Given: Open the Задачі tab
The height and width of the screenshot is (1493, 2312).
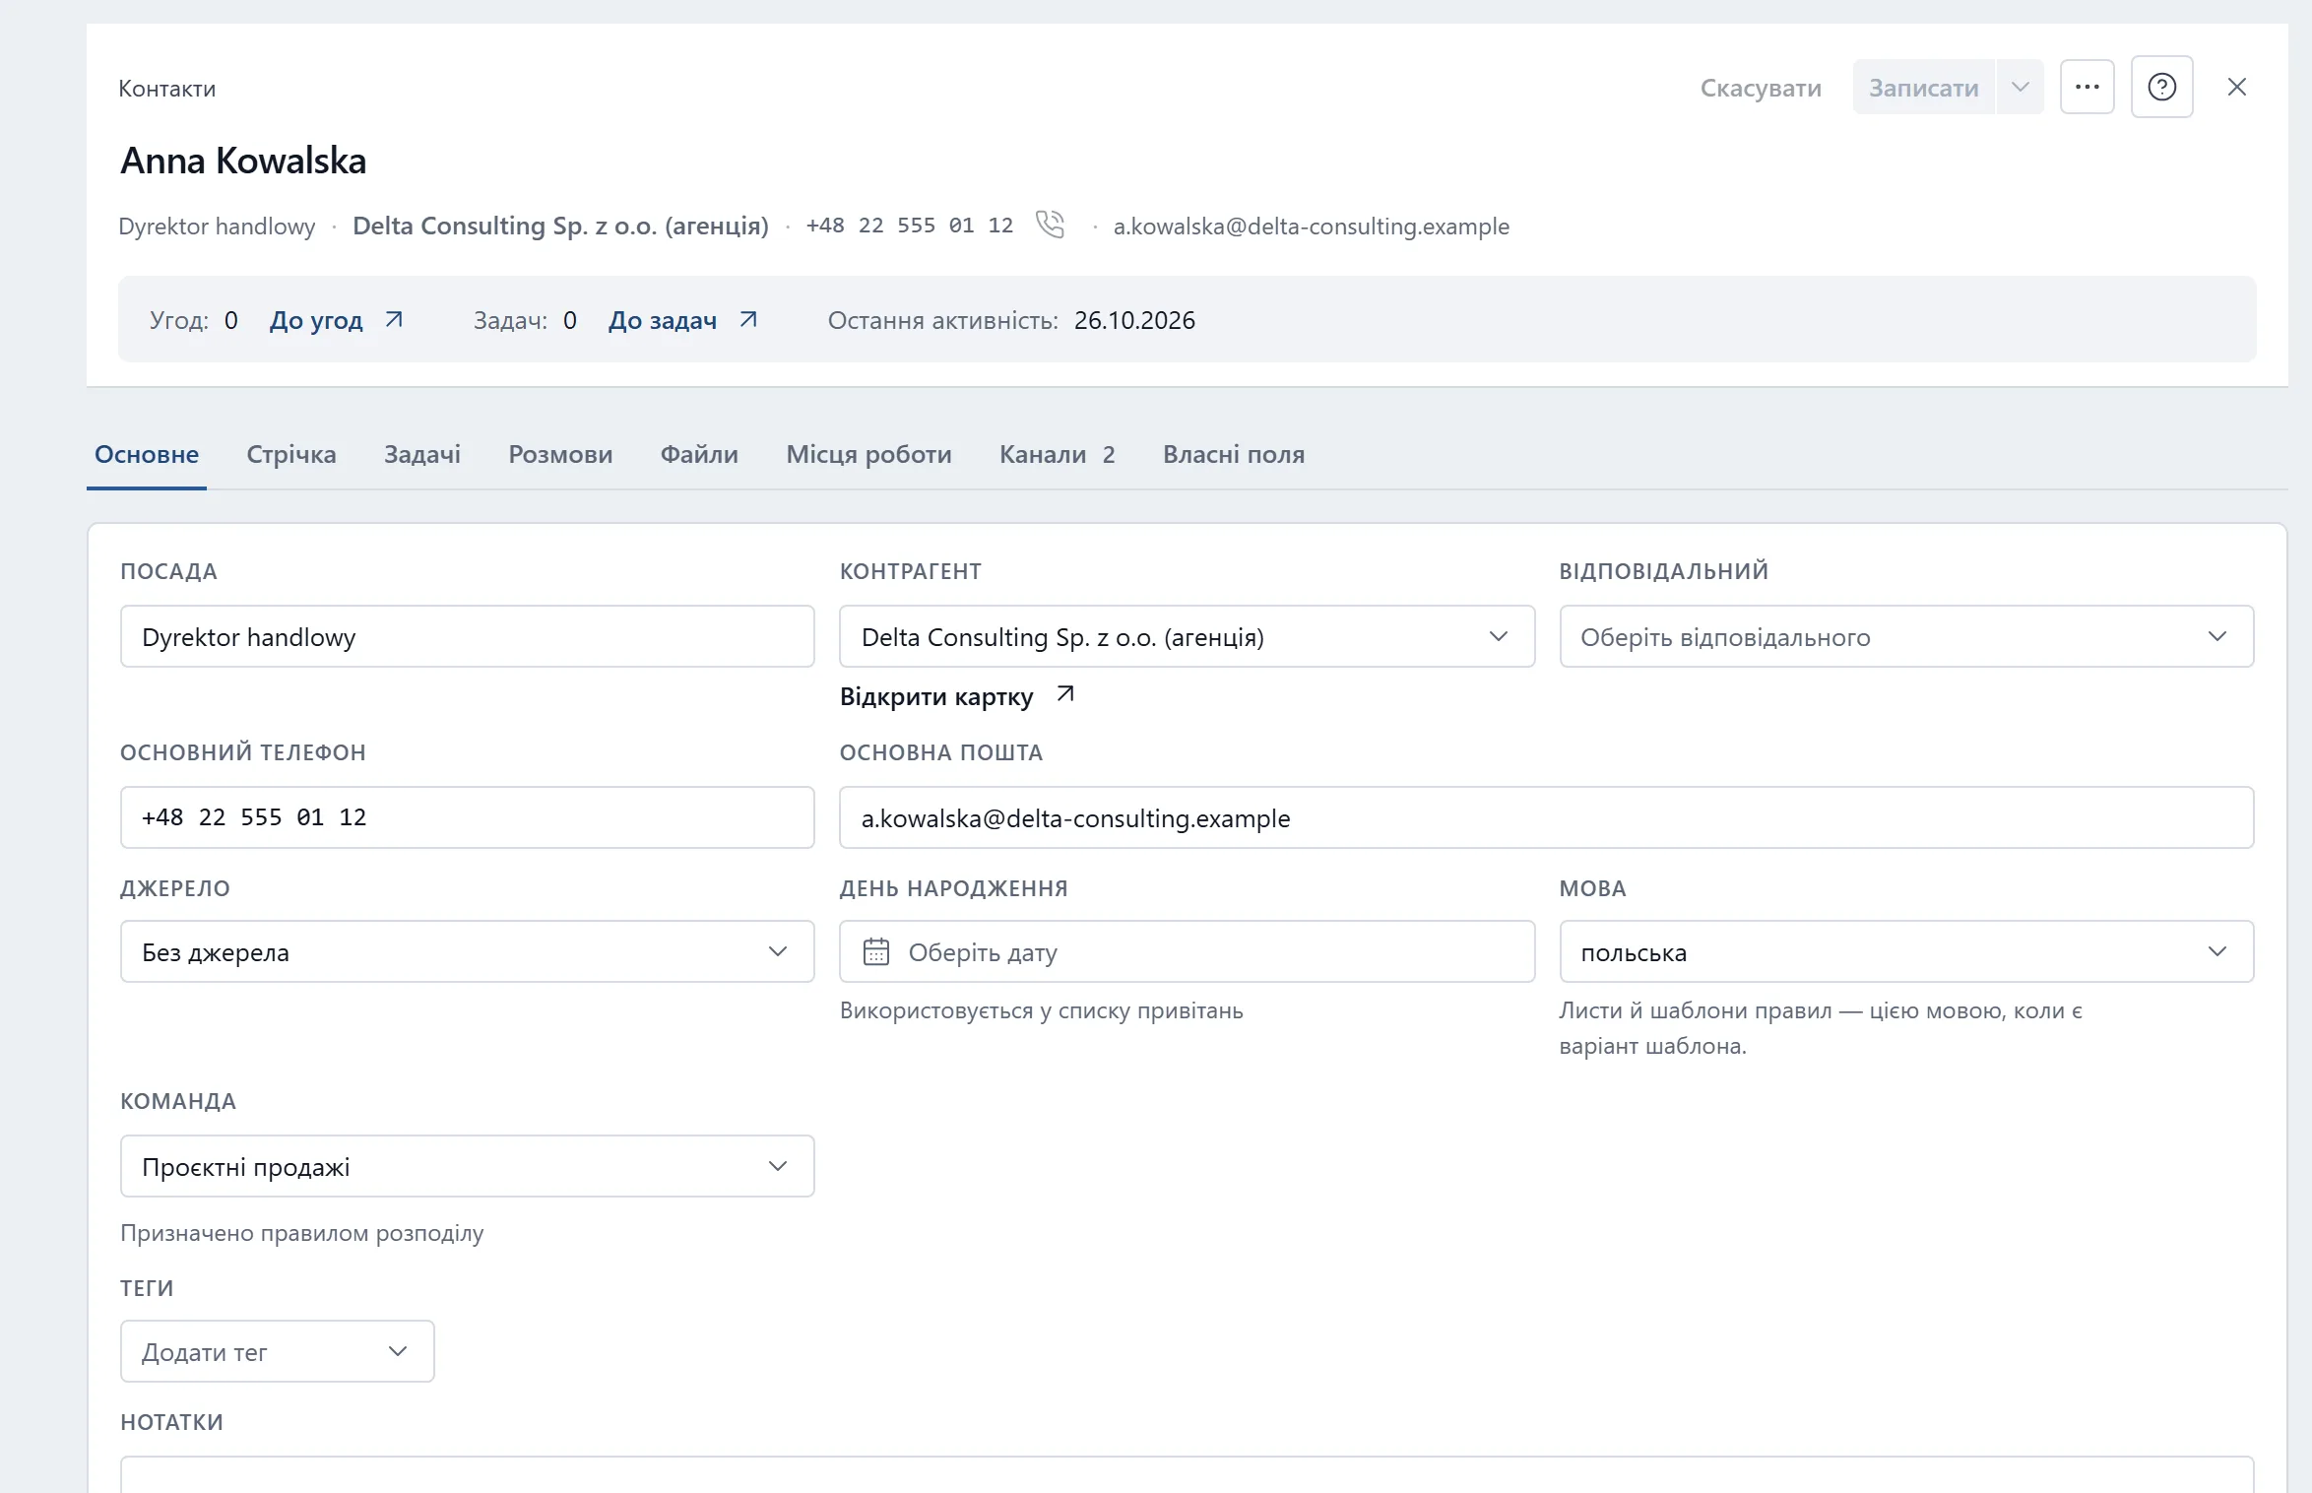Looking at the screenshot, I should click(x=421, y=454).
